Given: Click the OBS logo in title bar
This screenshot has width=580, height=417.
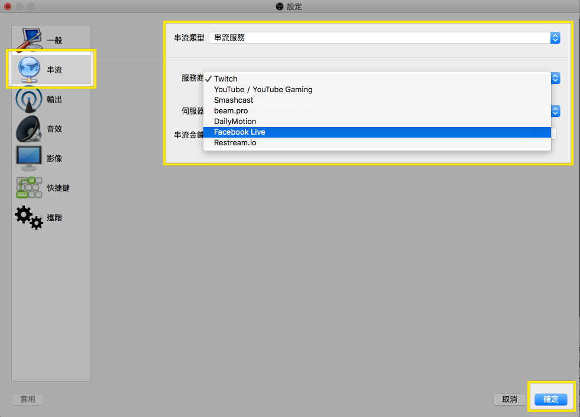Looking at the screenshot, I should pyautogui.click(x=280, y=6).
